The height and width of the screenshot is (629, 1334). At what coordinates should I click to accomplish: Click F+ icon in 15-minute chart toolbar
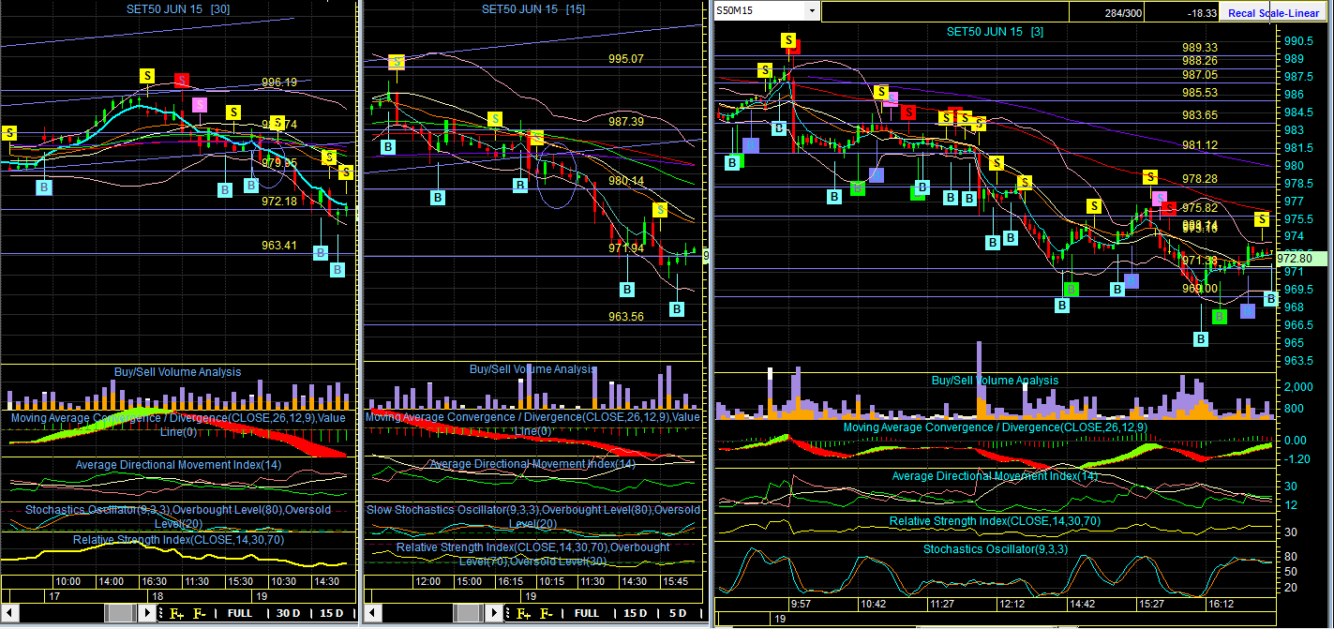tap(523, 614)
